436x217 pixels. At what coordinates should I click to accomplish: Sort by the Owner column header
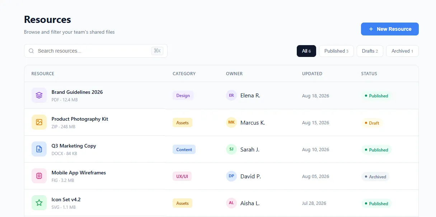(x=234, y=74)
